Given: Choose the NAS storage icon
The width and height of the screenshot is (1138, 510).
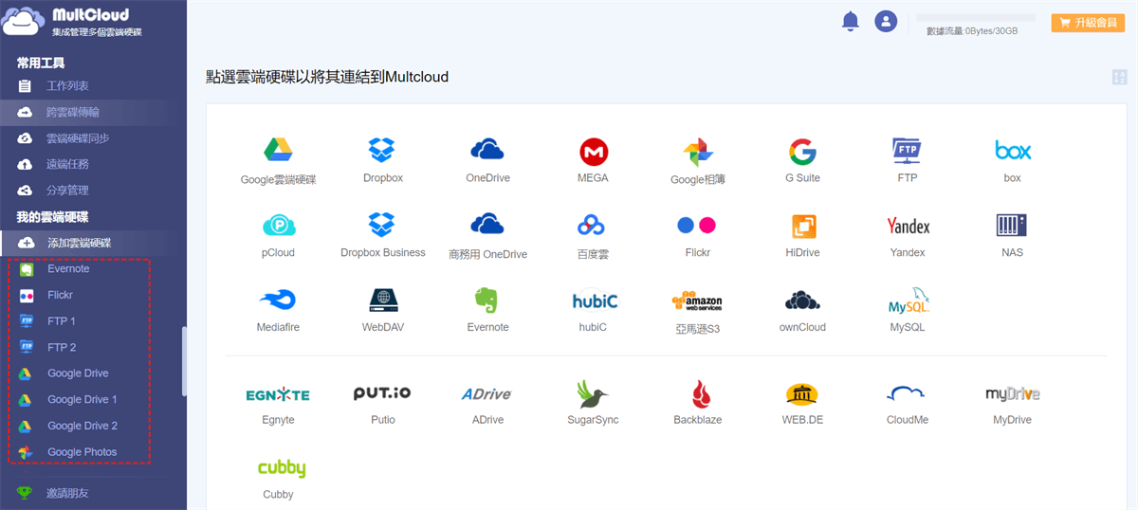Looking at the screenshot, I should pos(1012,225).
